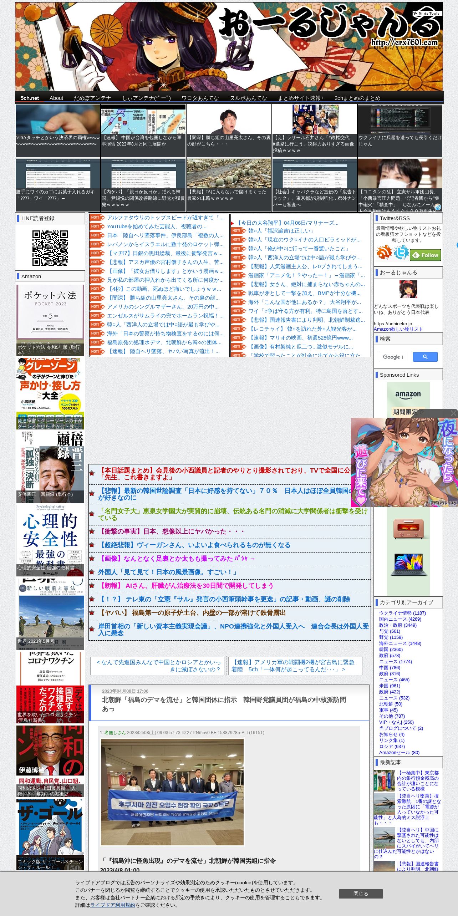Open the 朗報 AIさん 肝臓がん headline
Screen dimensions: 458x916
click(x=186, y=586)
